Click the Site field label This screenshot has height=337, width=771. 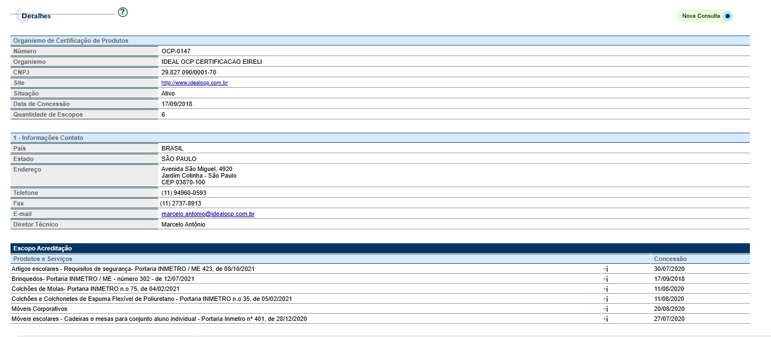click(x=19, y=83)
